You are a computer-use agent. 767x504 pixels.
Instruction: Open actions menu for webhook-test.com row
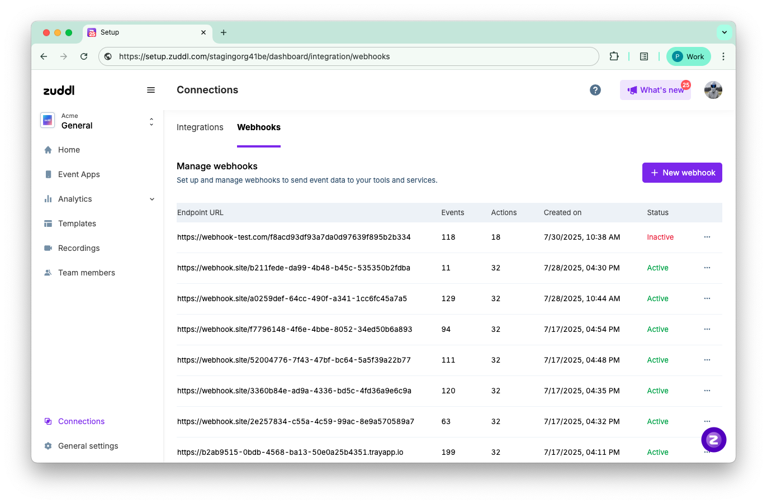coord(707,237)
